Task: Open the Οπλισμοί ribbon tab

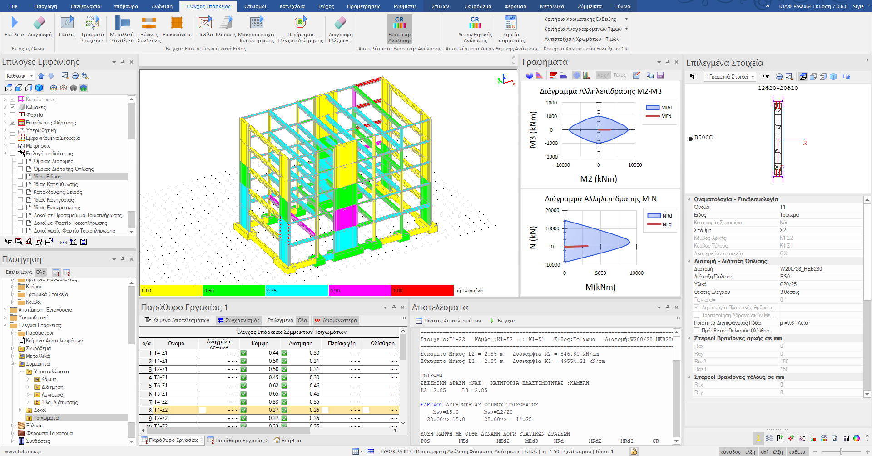Action: tap(255, 6)
